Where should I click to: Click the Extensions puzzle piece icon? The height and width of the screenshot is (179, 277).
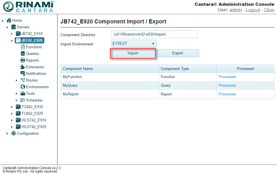pos(23,67)
